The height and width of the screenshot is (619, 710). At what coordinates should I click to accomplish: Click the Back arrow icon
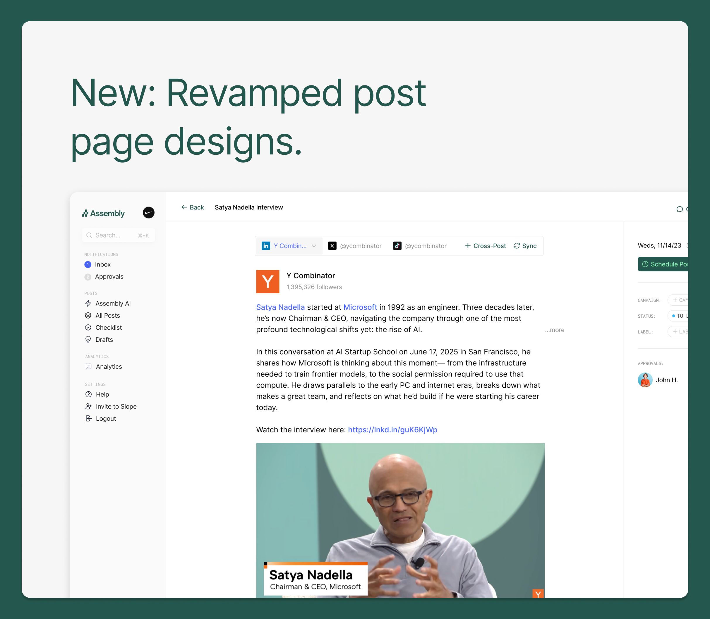(x=184, y=207)
